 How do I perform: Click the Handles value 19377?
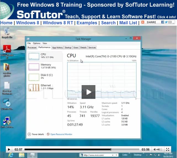click(x=95, y=116)
